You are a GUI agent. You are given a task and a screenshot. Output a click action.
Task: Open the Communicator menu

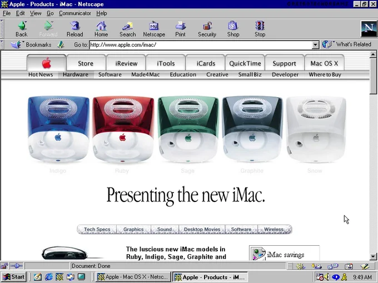pyautogui.click(x=75, y=13)
